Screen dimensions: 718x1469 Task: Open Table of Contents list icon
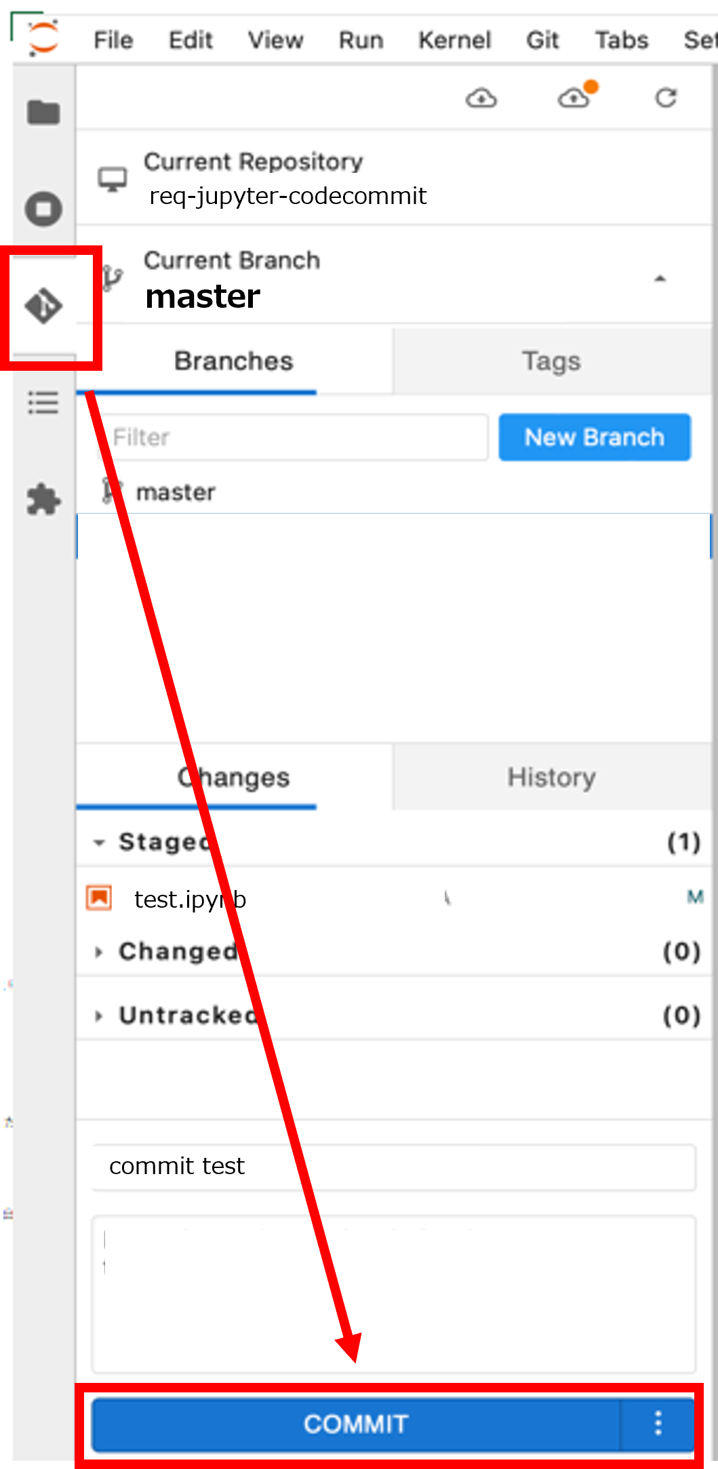pyautogui.click(x=43, y=403)
